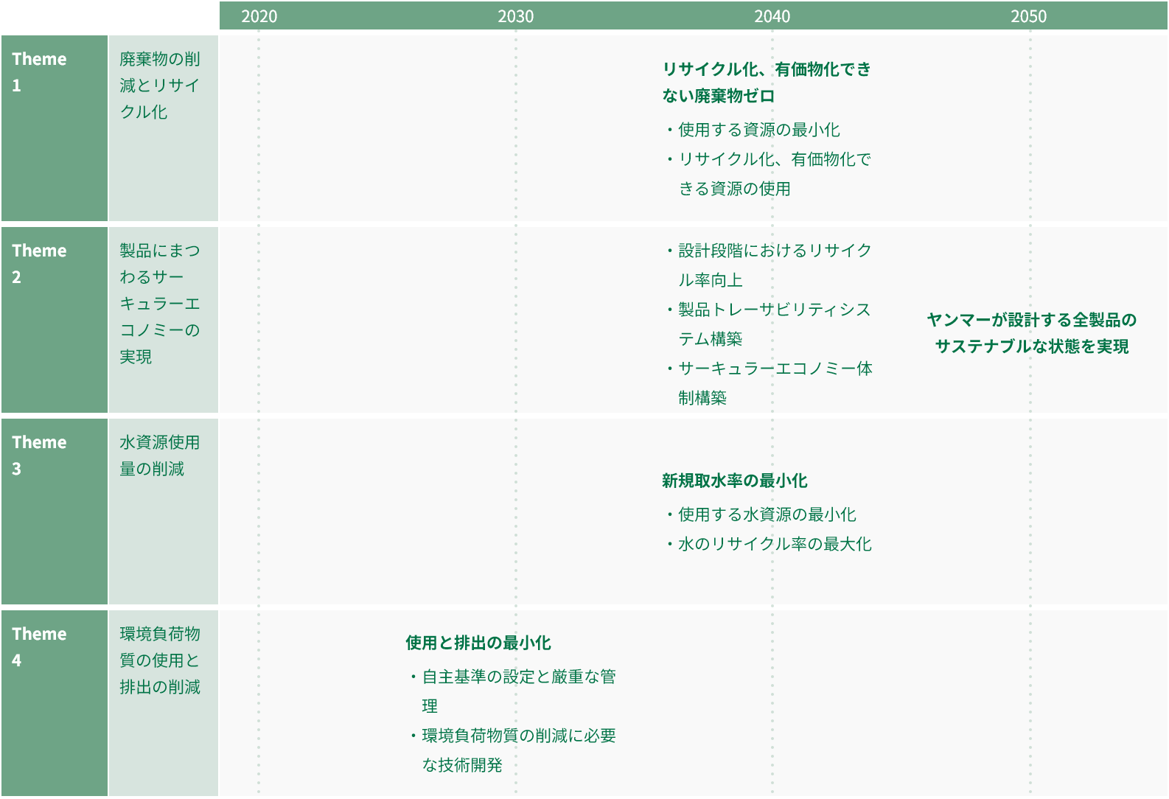Select the heading 使用と排出の最小化

tap(478, 643)
